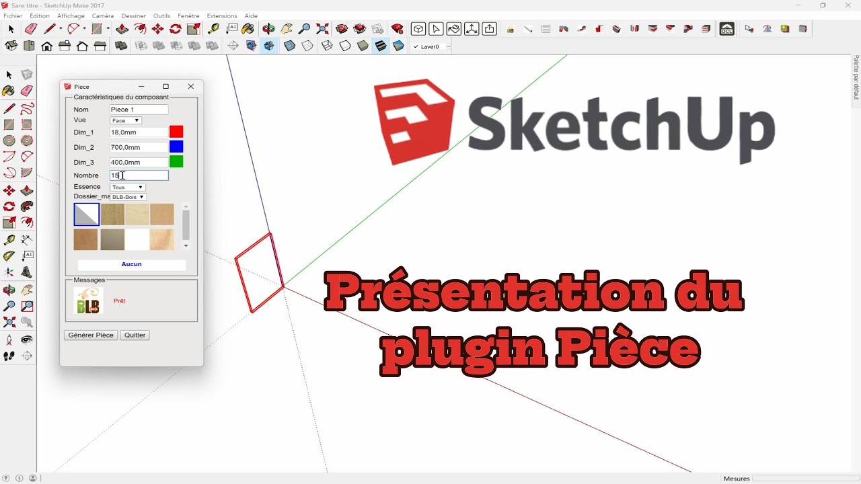Select the Dimension tool
This screenshot has width=861, height=484.
click(27, 239)
